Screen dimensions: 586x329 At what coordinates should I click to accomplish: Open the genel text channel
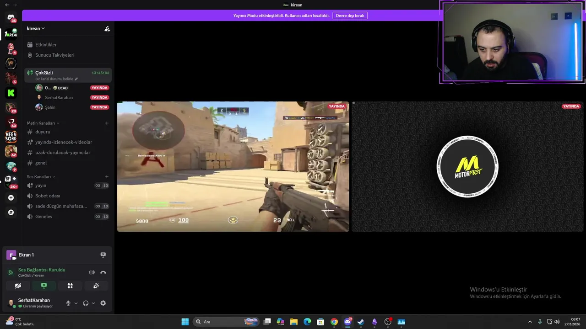[68, 163]
